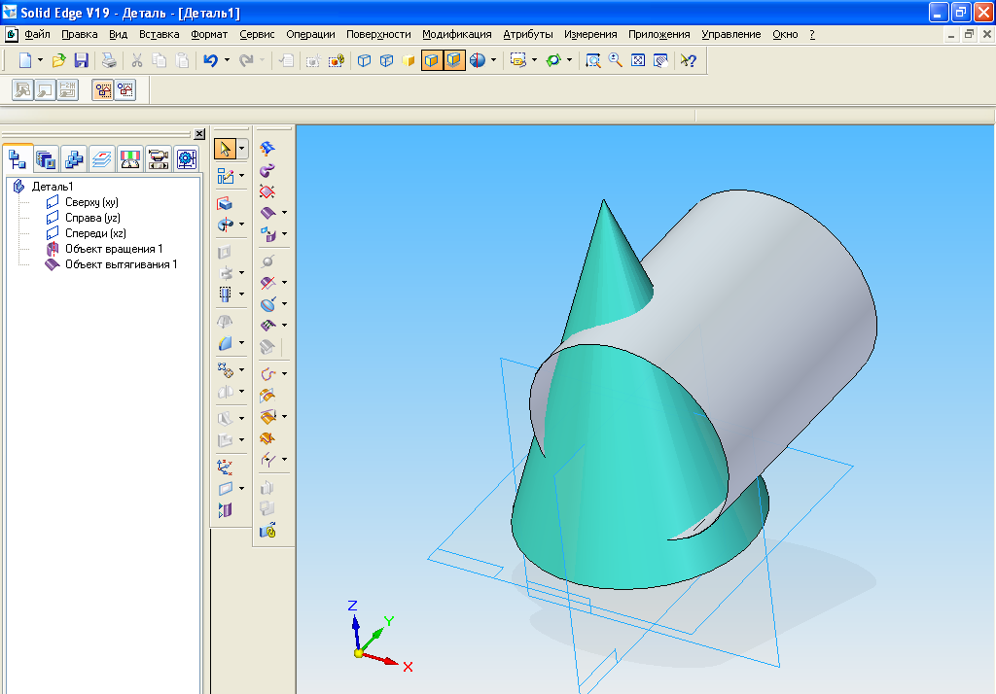Click the Save (floppy disk) icon
Viewport: 996px width, 694px height.
[82, 60]
